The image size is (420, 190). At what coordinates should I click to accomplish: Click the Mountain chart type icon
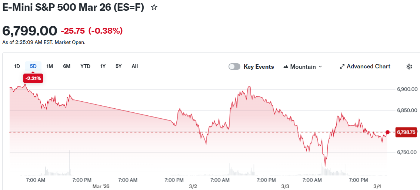[286, 67]
